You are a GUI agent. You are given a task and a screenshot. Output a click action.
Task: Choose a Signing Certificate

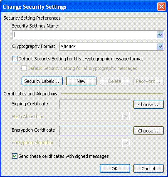[x=148, y=105]
